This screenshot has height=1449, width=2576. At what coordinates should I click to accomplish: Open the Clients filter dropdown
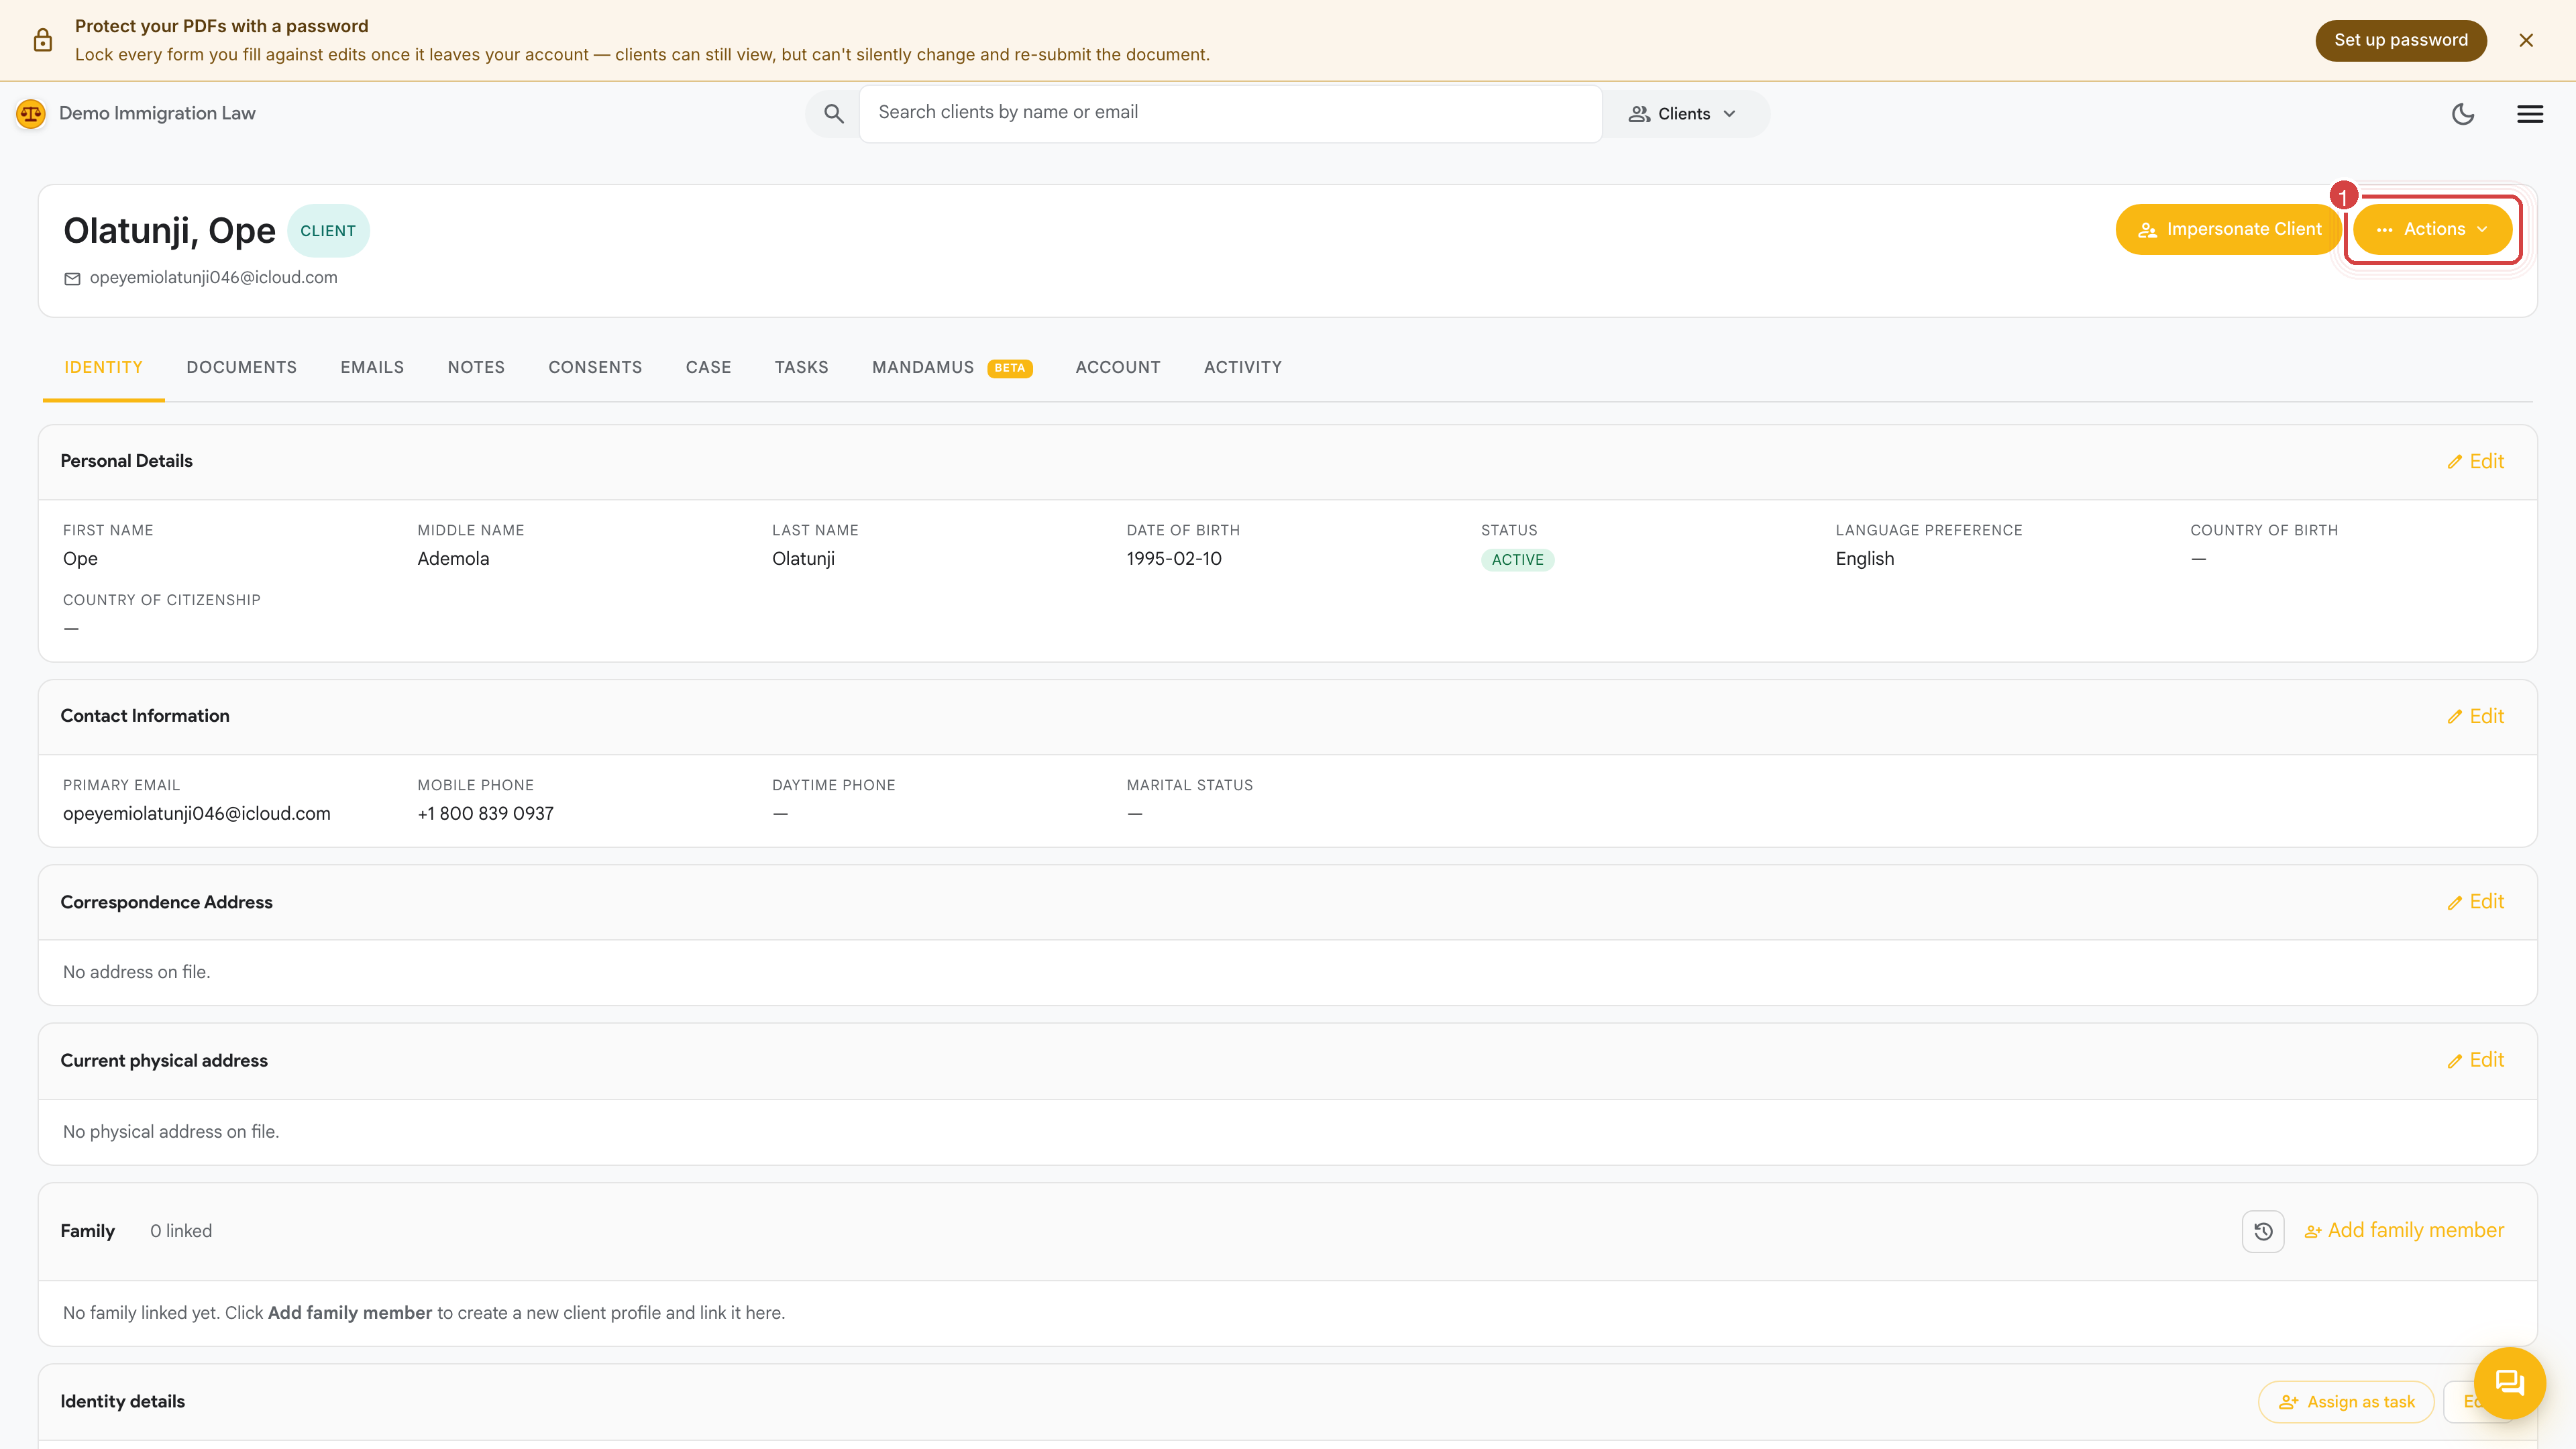coord(1684,114)
